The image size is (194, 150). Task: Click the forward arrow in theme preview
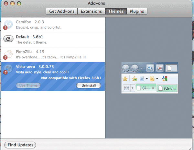[x=135, y=68]
